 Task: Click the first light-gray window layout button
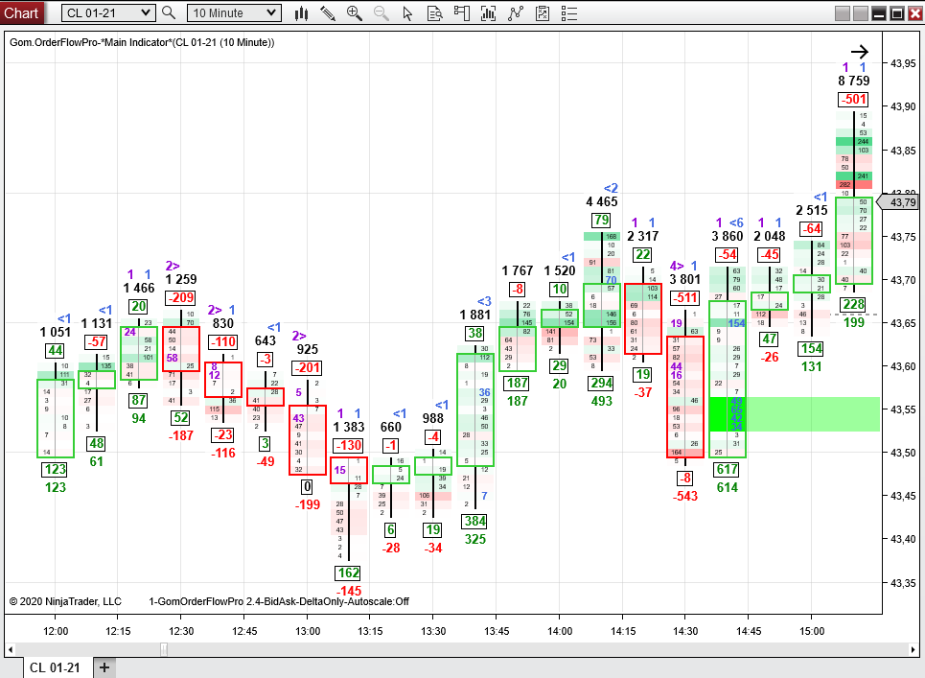843,13
